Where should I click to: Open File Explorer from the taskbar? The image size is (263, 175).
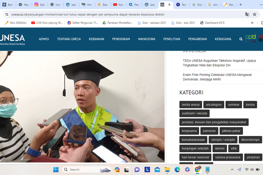(x=168, y=170)
